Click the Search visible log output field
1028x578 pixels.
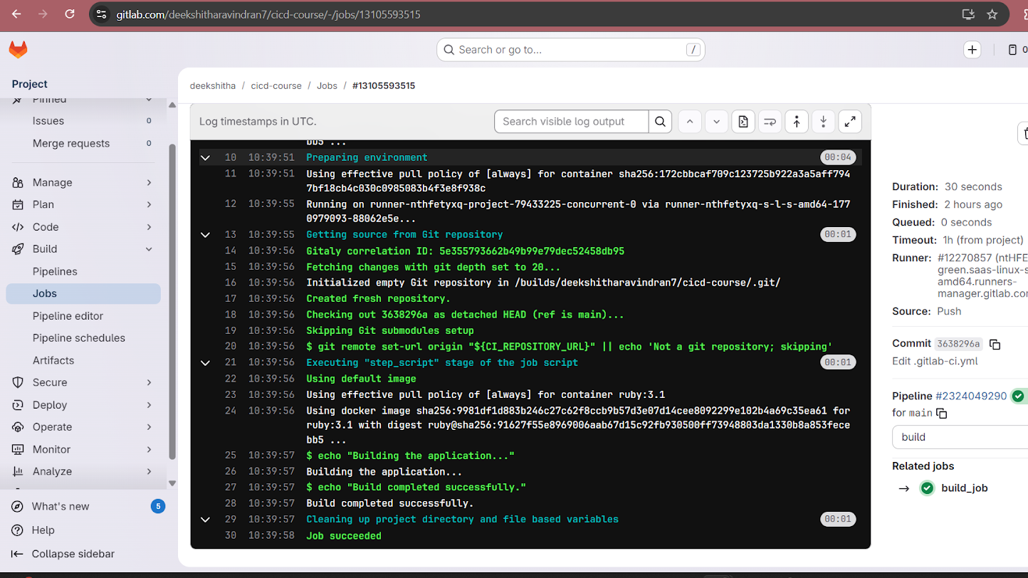(x=571, y=122)
